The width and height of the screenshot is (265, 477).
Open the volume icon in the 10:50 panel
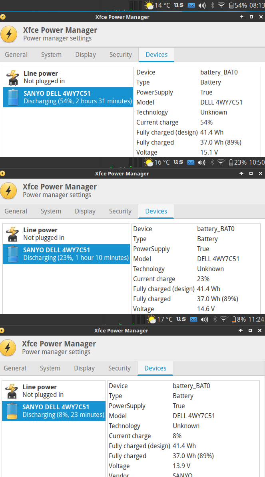point(202,162)
